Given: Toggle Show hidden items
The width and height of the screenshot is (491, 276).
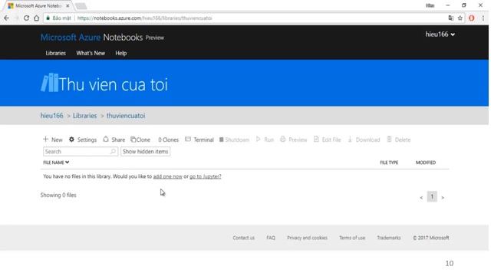Looking at the screenshot, I should 145,152.
